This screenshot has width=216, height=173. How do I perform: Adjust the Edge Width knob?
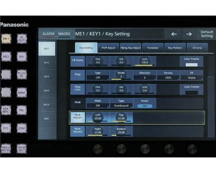(x=121, y=75)
